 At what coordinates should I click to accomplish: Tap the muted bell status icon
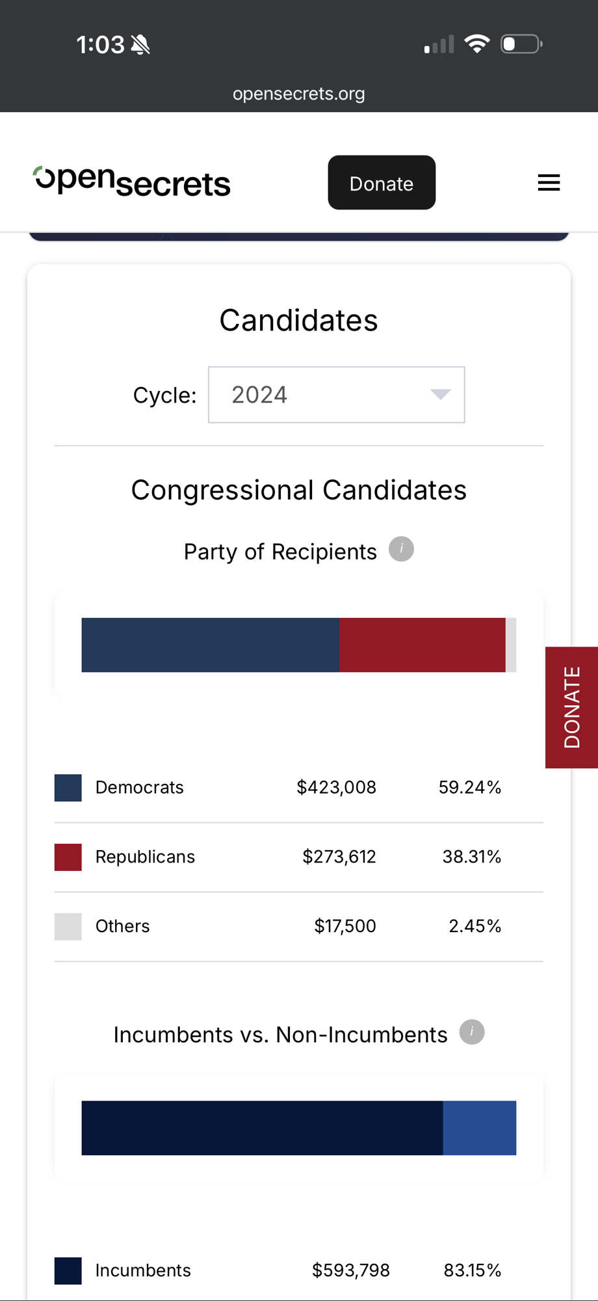point(140,45)
